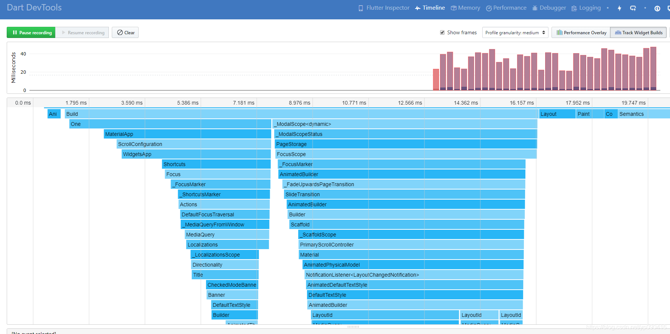Clear the timeline data

tap(126, 32)
